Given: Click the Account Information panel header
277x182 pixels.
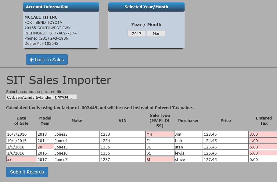Looking at the screenshot, I should coord(61,7).
